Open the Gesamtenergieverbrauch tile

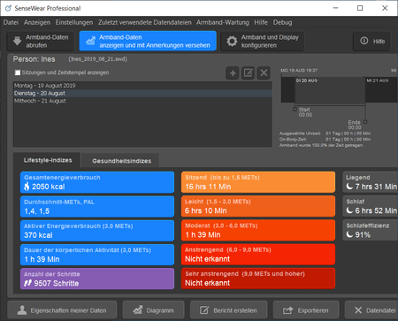[x=97, y=182]
